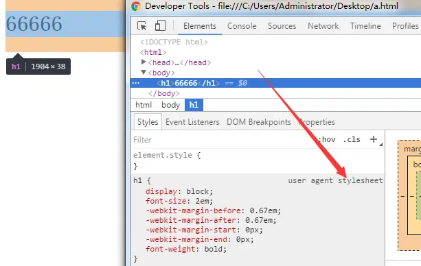Click the -webkit-margin-start property
421x266 pixels.
[204, 230]
